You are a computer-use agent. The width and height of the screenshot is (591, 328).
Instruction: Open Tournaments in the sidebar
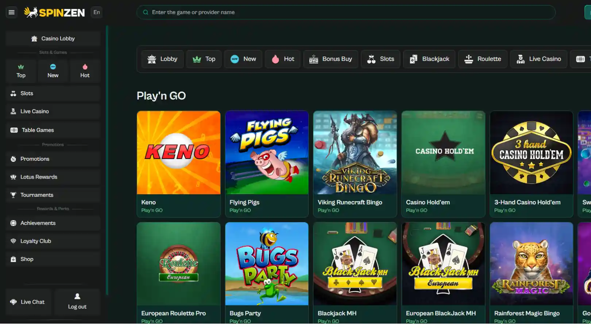click(53, 195)
